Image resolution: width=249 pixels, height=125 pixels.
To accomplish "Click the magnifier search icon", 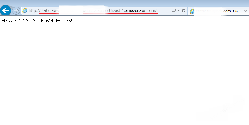I will point(174,10).
